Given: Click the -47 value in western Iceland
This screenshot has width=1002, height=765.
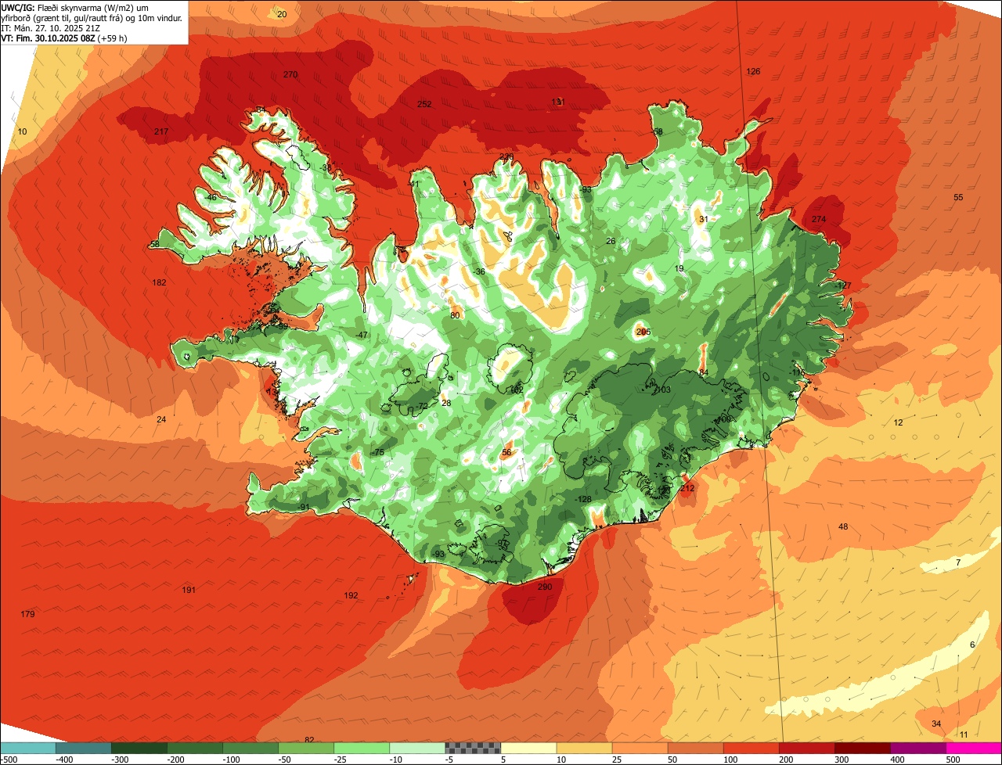Looking at the screenshot, I should (361, 335).
